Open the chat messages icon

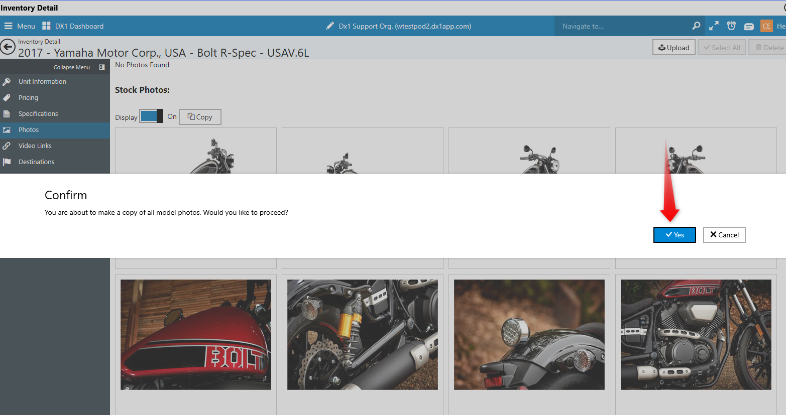point(749,26)
